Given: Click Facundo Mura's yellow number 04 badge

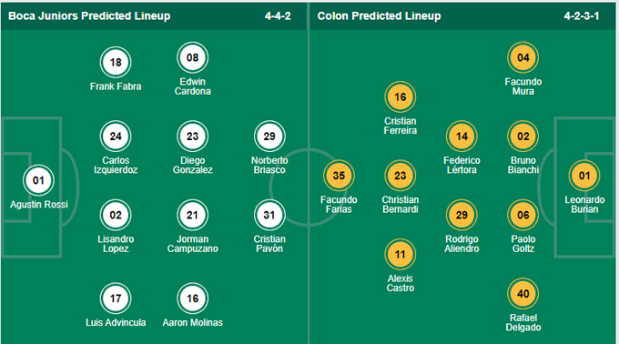Looking at the screenshot, I should click(x=523, y=57).
